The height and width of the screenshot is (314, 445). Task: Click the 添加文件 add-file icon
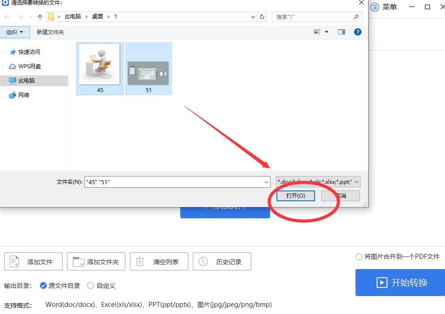15,261
